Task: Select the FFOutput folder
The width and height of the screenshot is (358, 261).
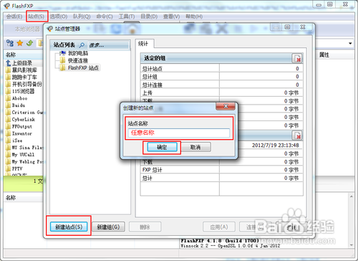Action: point(22,126)
